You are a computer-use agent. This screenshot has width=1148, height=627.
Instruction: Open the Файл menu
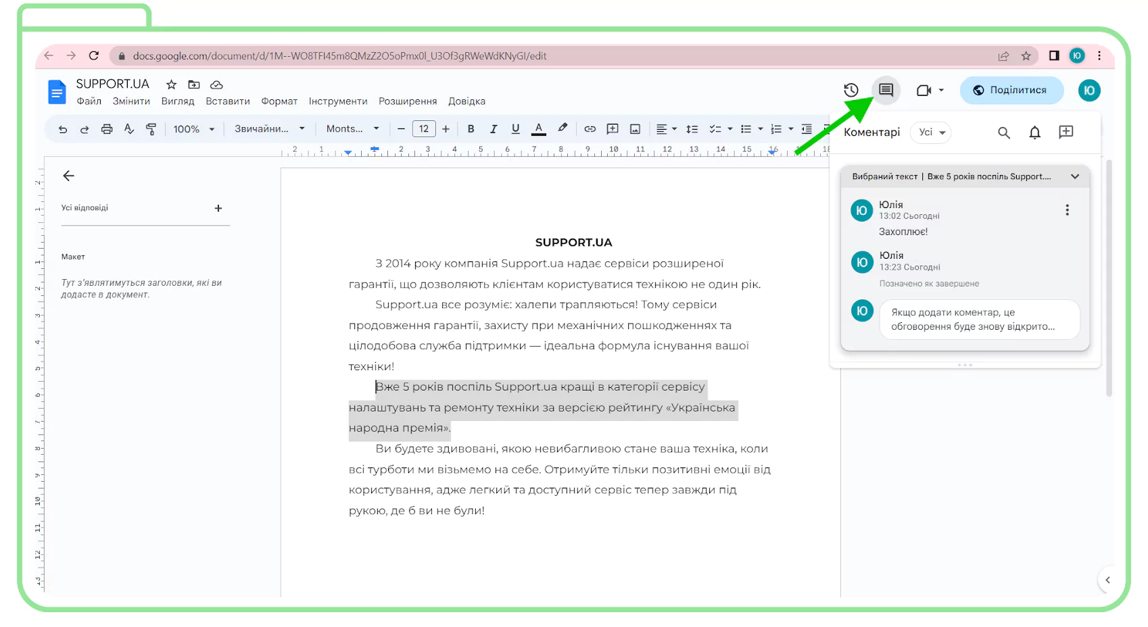coord(89,101)
